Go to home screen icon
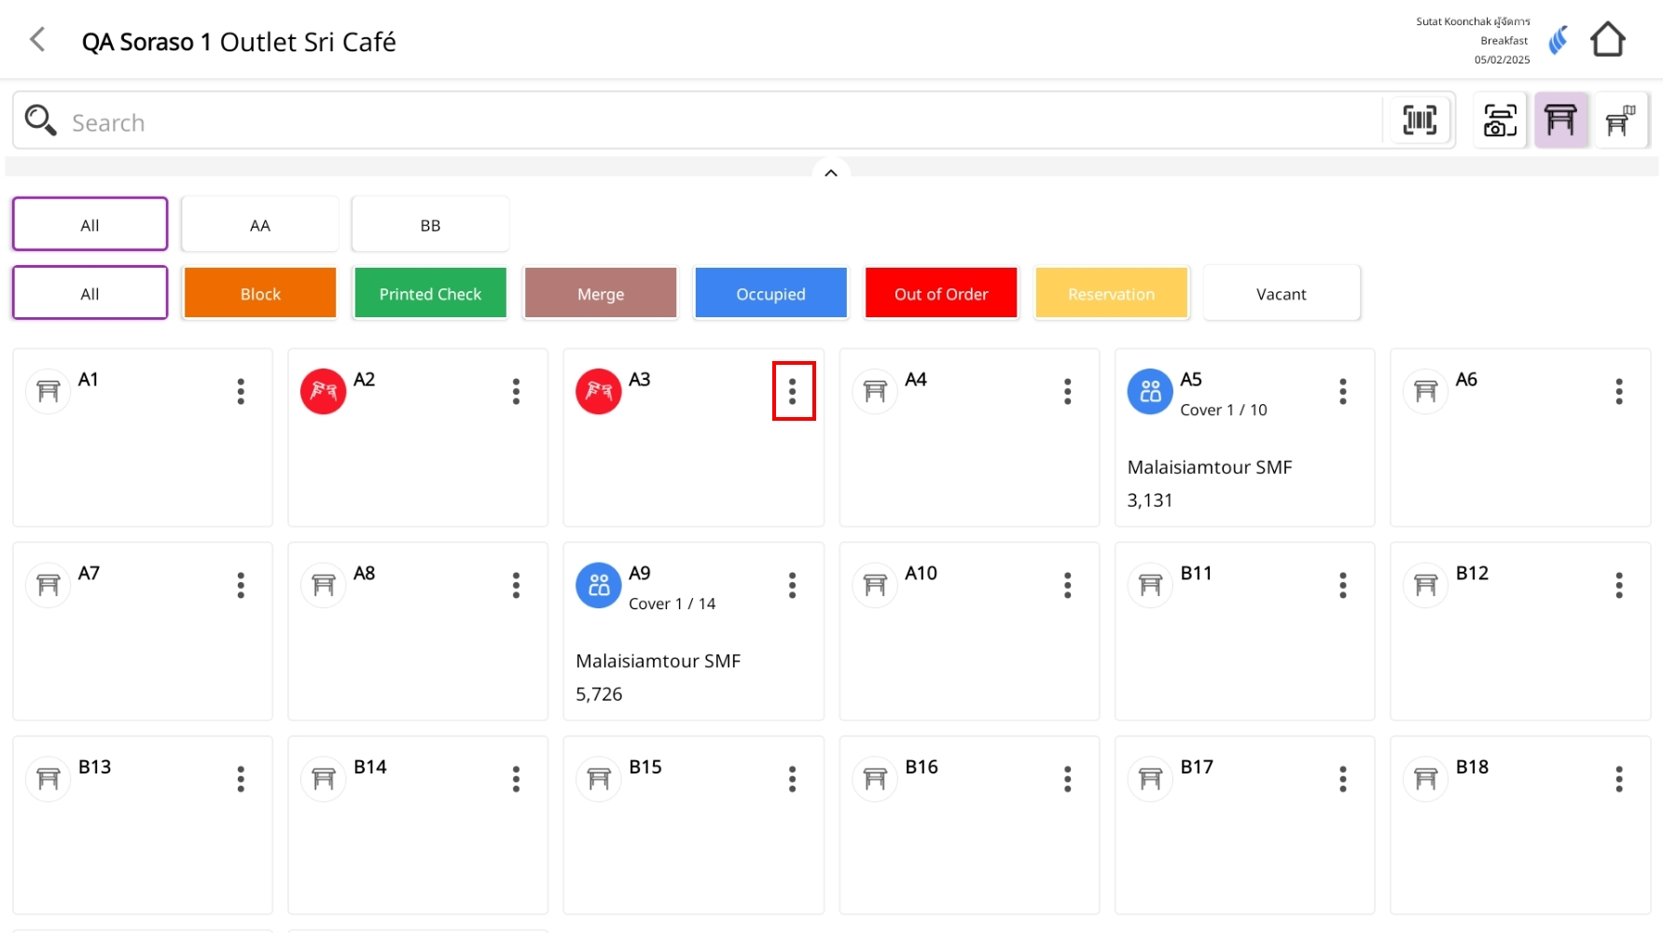This screenshot has height=933, width=1663. pos(1607,40)
